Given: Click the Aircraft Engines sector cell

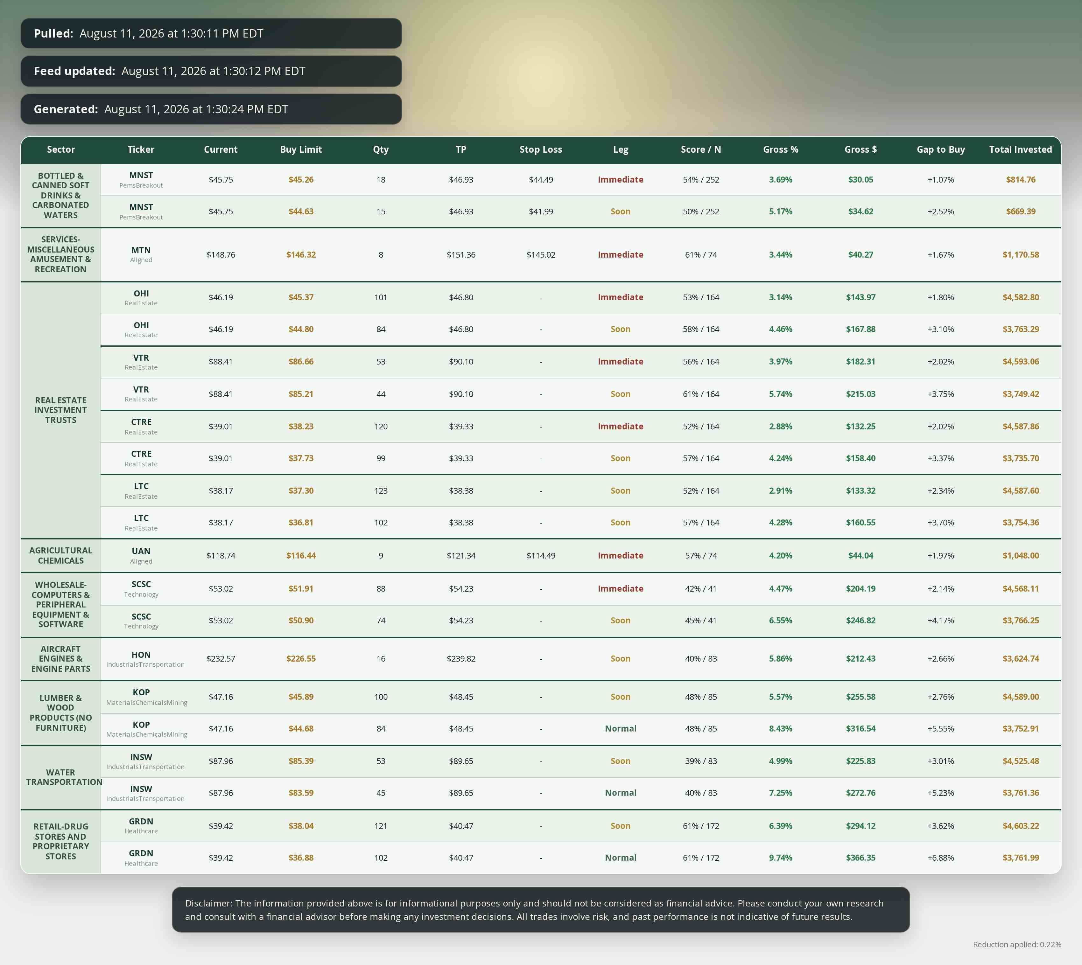Looking at the screenshot, I should coord(60,658).
